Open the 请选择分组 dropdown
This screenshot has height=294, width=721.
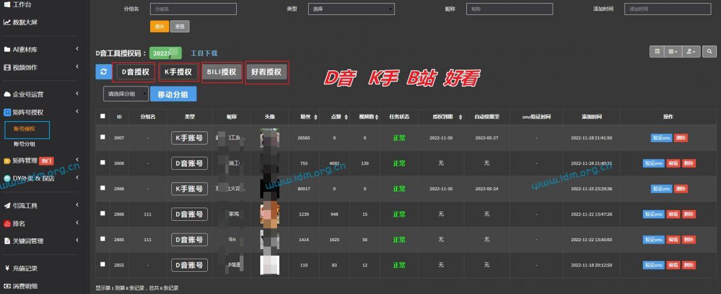pos(126,94)
